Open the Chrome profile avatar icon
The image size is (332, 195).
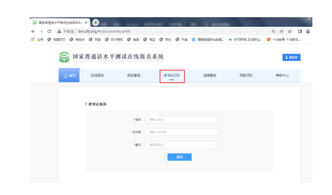coord(308,32)
